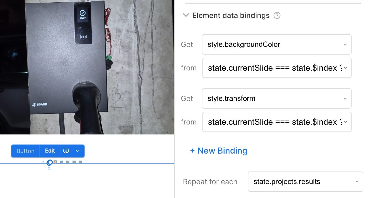Click the comment icon in element toolbar
Screen dimensions: 369x198
(66, 151)
